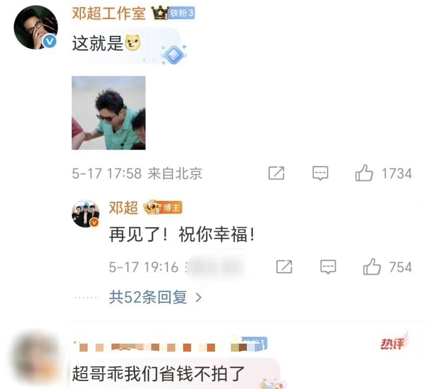Screen dimensions: 426x389
Task: Forward 邓超's reply using the share icon
Action: [284, 267]
